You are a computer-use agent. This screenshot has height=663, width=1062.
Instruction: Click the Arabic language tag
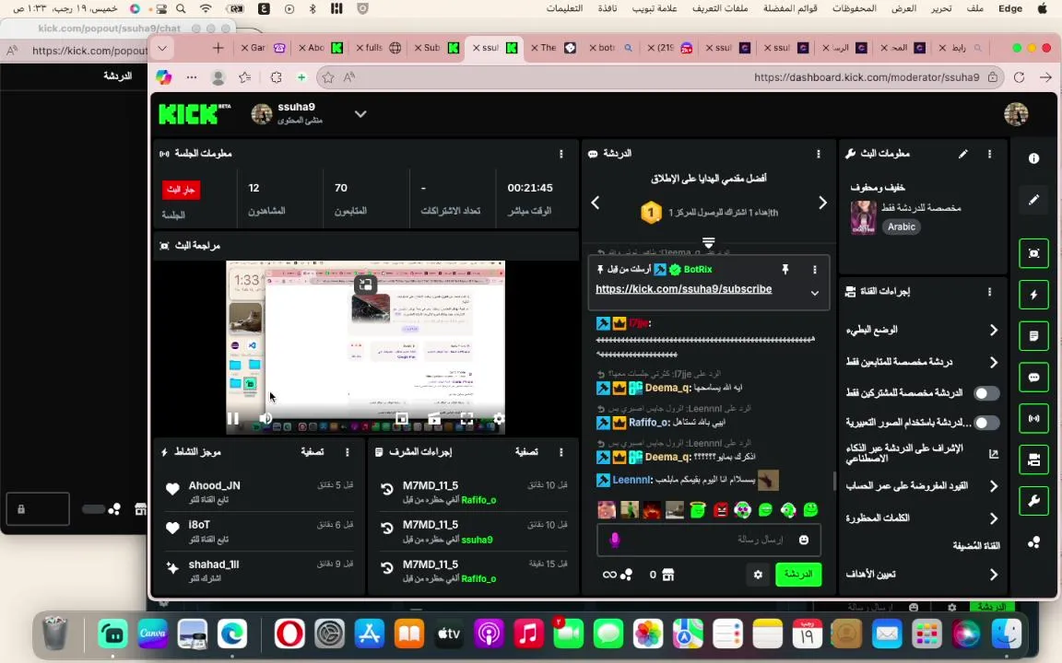[901, 227]
